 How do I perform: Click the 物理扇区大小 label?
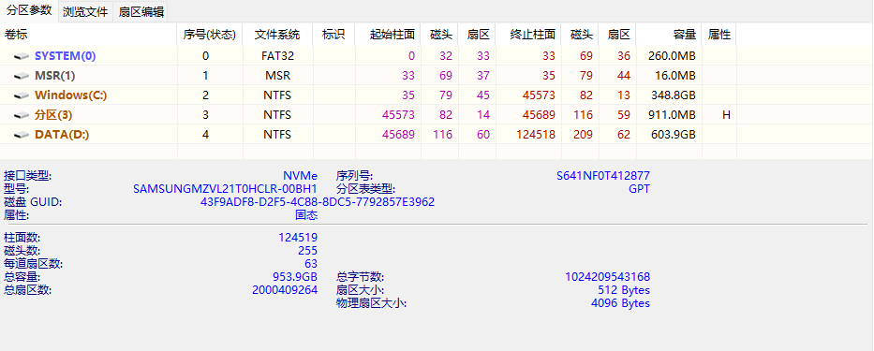(371, 303)
